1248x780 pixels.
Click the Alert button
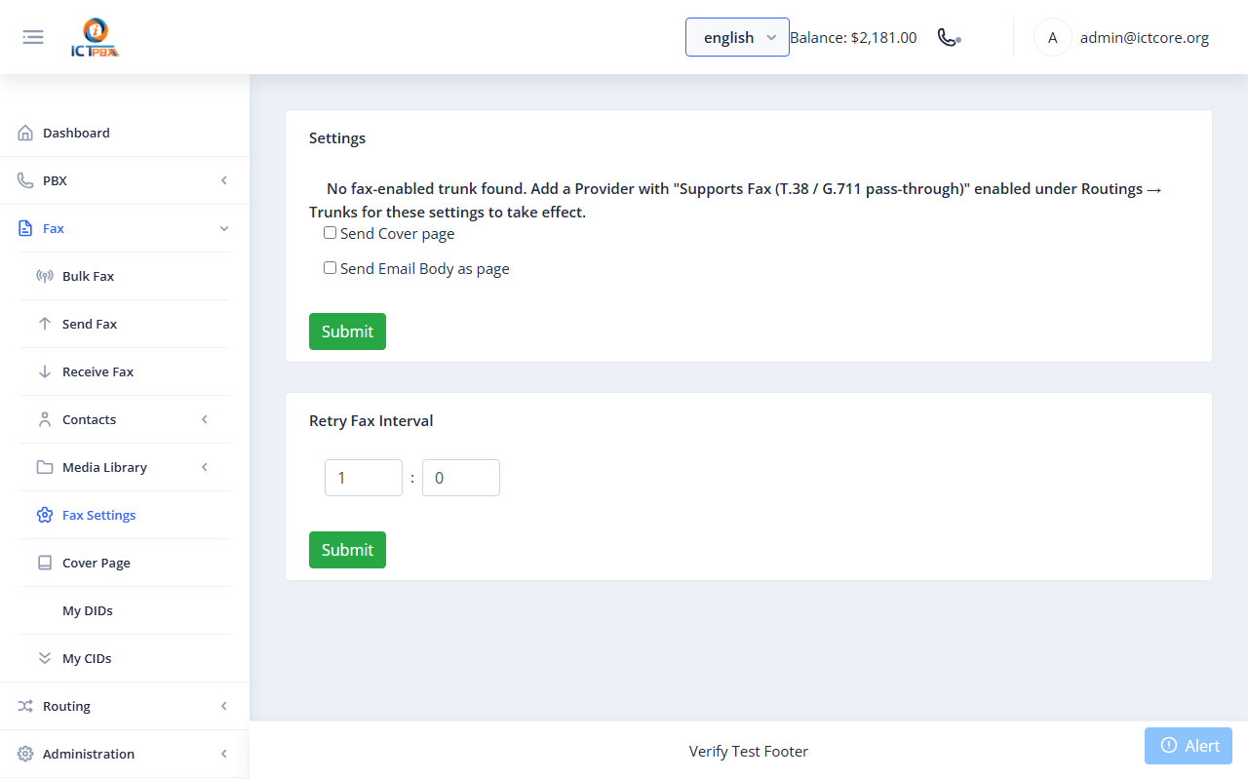tap(1189, 746)
